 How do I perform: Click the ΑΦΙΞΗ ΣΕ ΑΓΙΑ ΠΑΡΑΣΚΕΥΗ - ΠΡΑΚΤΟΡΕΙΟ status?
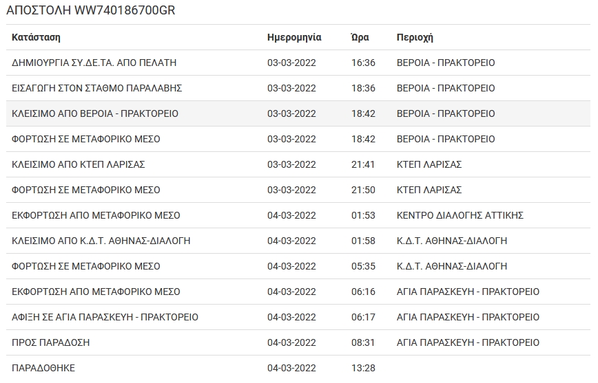(105, 317)
